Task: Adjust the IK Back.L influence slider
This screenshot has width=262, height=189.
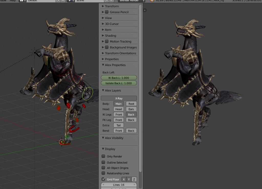Action: (x=118, y=77)
